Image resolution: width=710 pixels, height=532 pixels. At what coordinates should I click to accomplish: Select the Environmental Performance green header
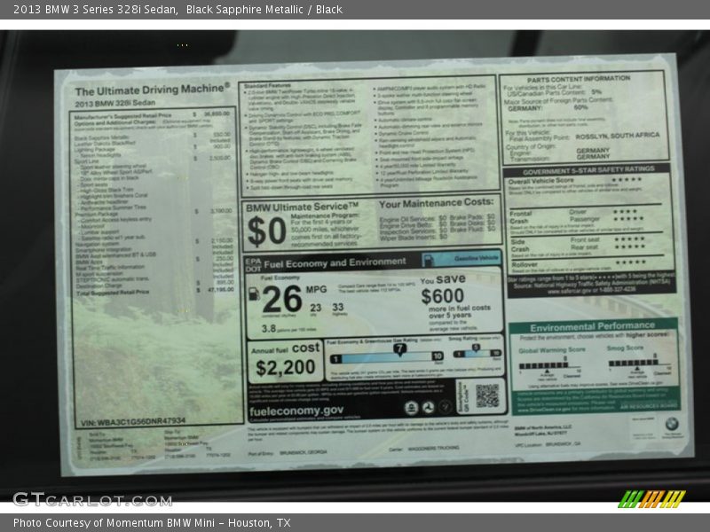(x=593, y=325)
